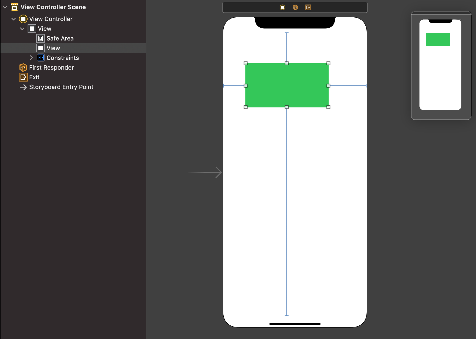The height and width of the screenshot is (339, 476).
Task: Select View Controller Scene row text
Action: [53, 7]
